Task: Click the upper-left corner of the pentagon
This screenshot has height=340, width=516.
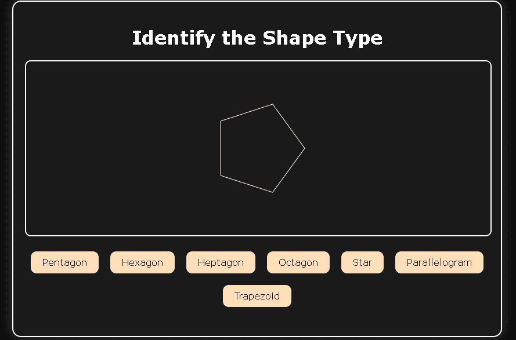Action: (x=221, y=121)
